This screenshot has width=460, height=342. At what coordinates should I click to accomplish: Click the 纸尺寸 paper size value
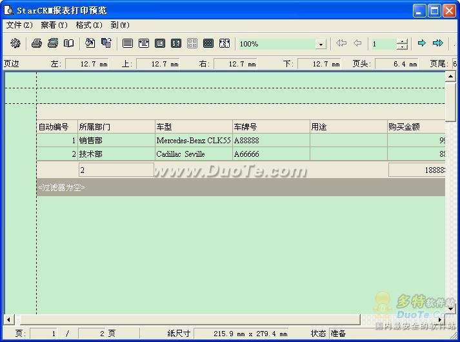tap(241, 334)
